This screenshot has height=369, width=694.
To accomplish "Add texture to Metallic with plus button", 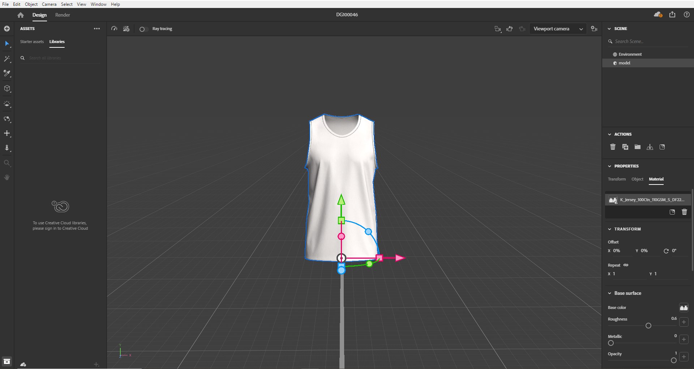I will coord(684,339).
